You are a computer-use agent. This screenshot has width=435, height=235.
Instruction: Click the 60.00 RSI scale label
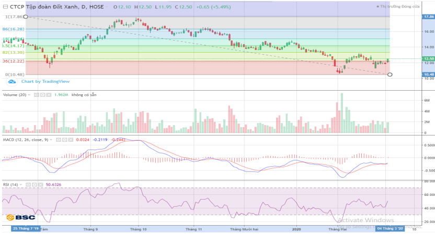tap(429, 195)
